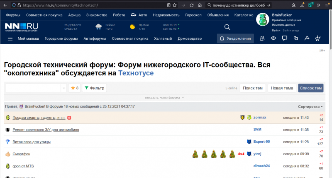Click the question mark icon beside Витая пара
This screenshot has height=178, width=332.
7,142
